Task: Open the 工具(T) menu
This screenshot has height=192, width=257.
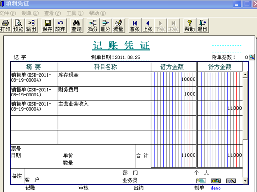Action: coord(75,13)
